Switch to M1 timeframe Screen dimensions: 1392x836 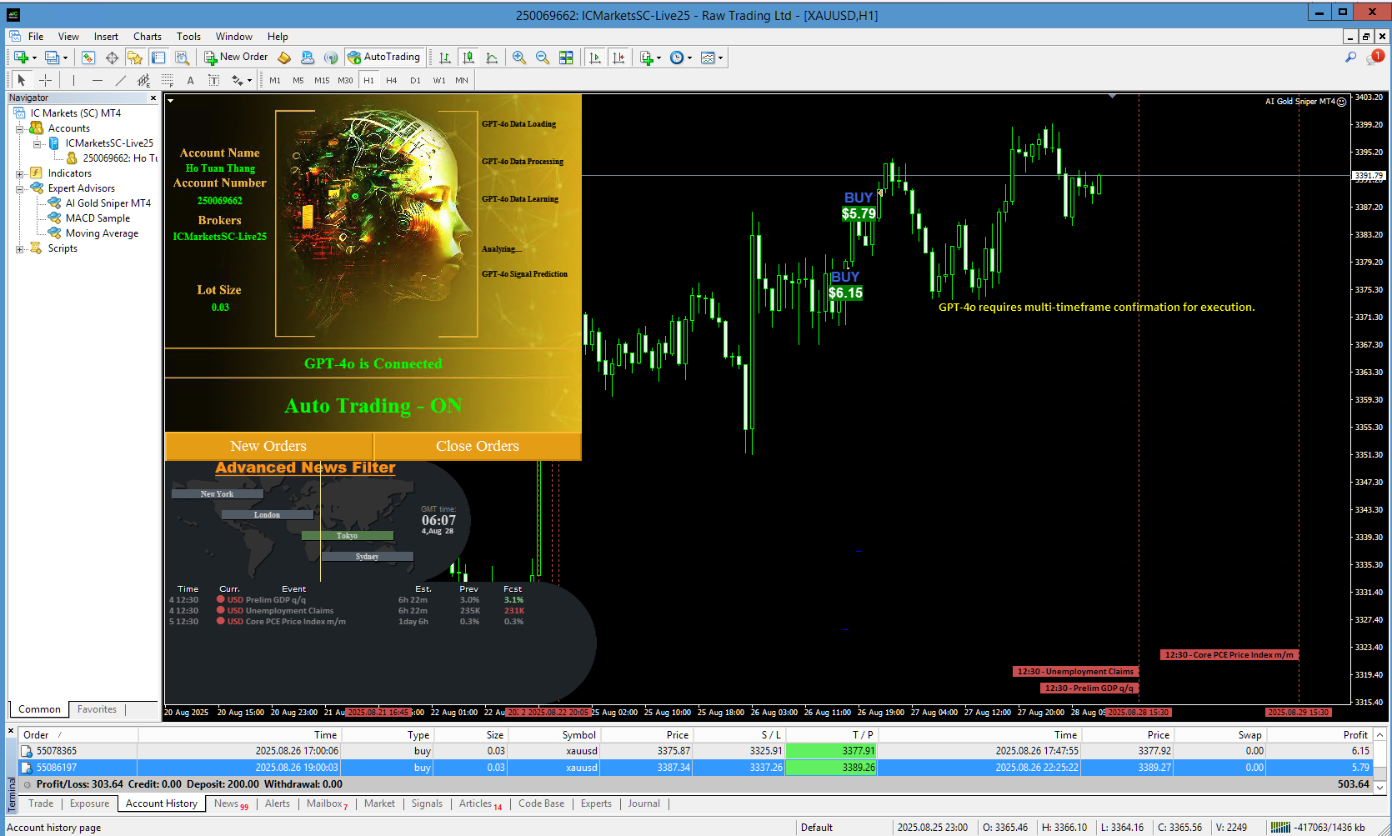tap(275, 80)
